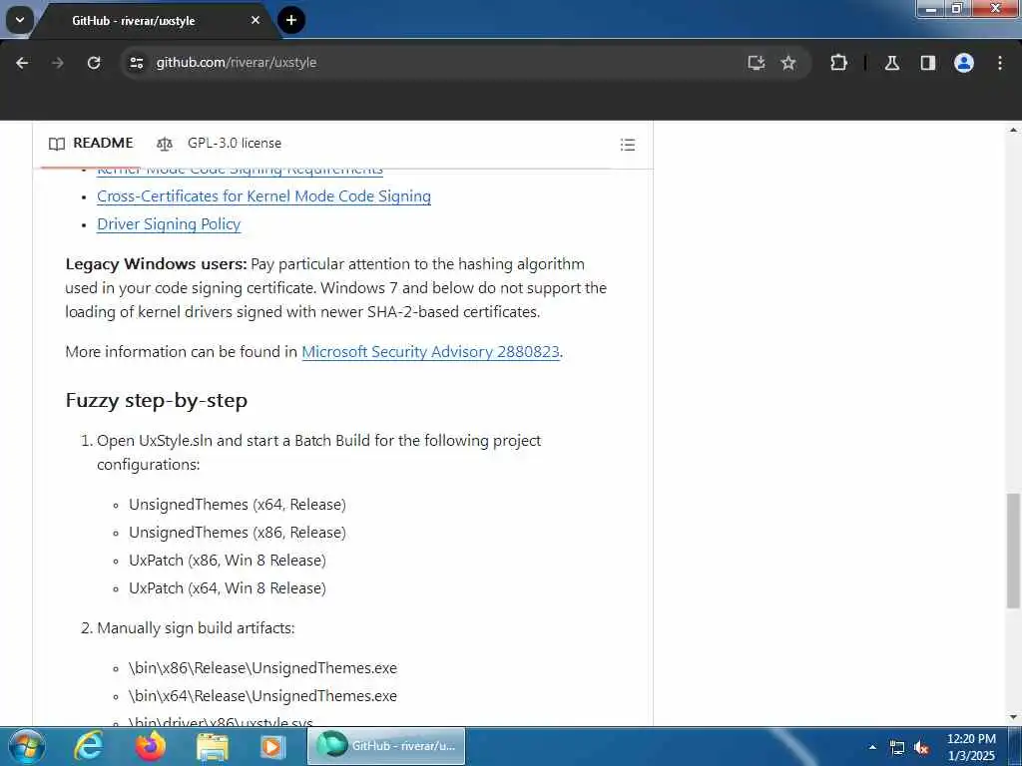Click \bin\x86\Release\UnsignedThemes.exe path text
The width and height of the screenshot is (1022, 766).
[x=262, y=668]
